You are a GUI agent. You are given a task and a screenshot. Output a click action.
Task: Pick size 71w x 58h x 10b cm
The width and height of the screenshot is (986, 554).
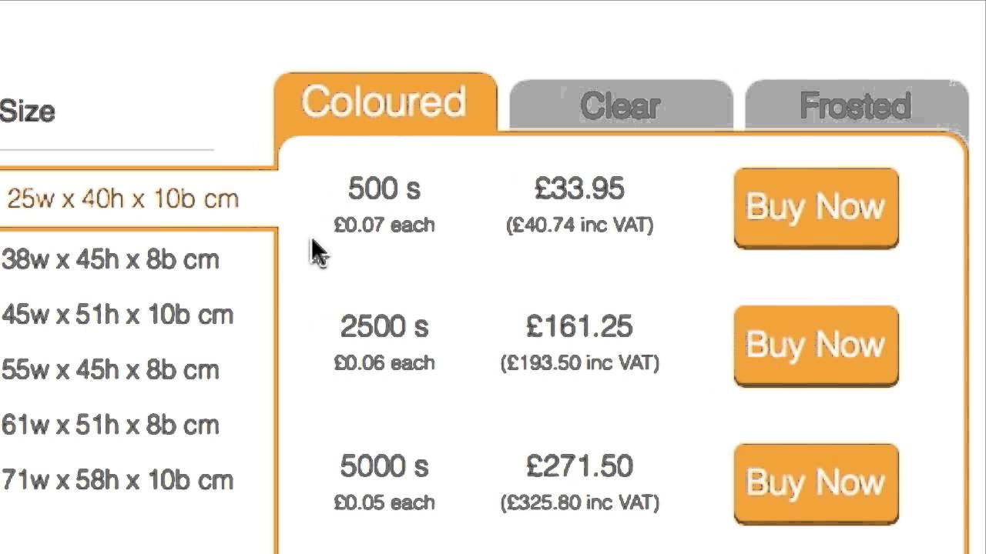coord(117,481)
